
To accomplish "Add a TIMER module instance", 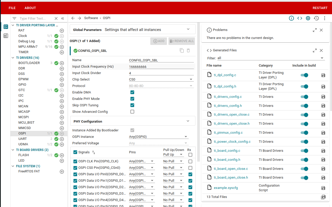I will [x=62, y=52].
